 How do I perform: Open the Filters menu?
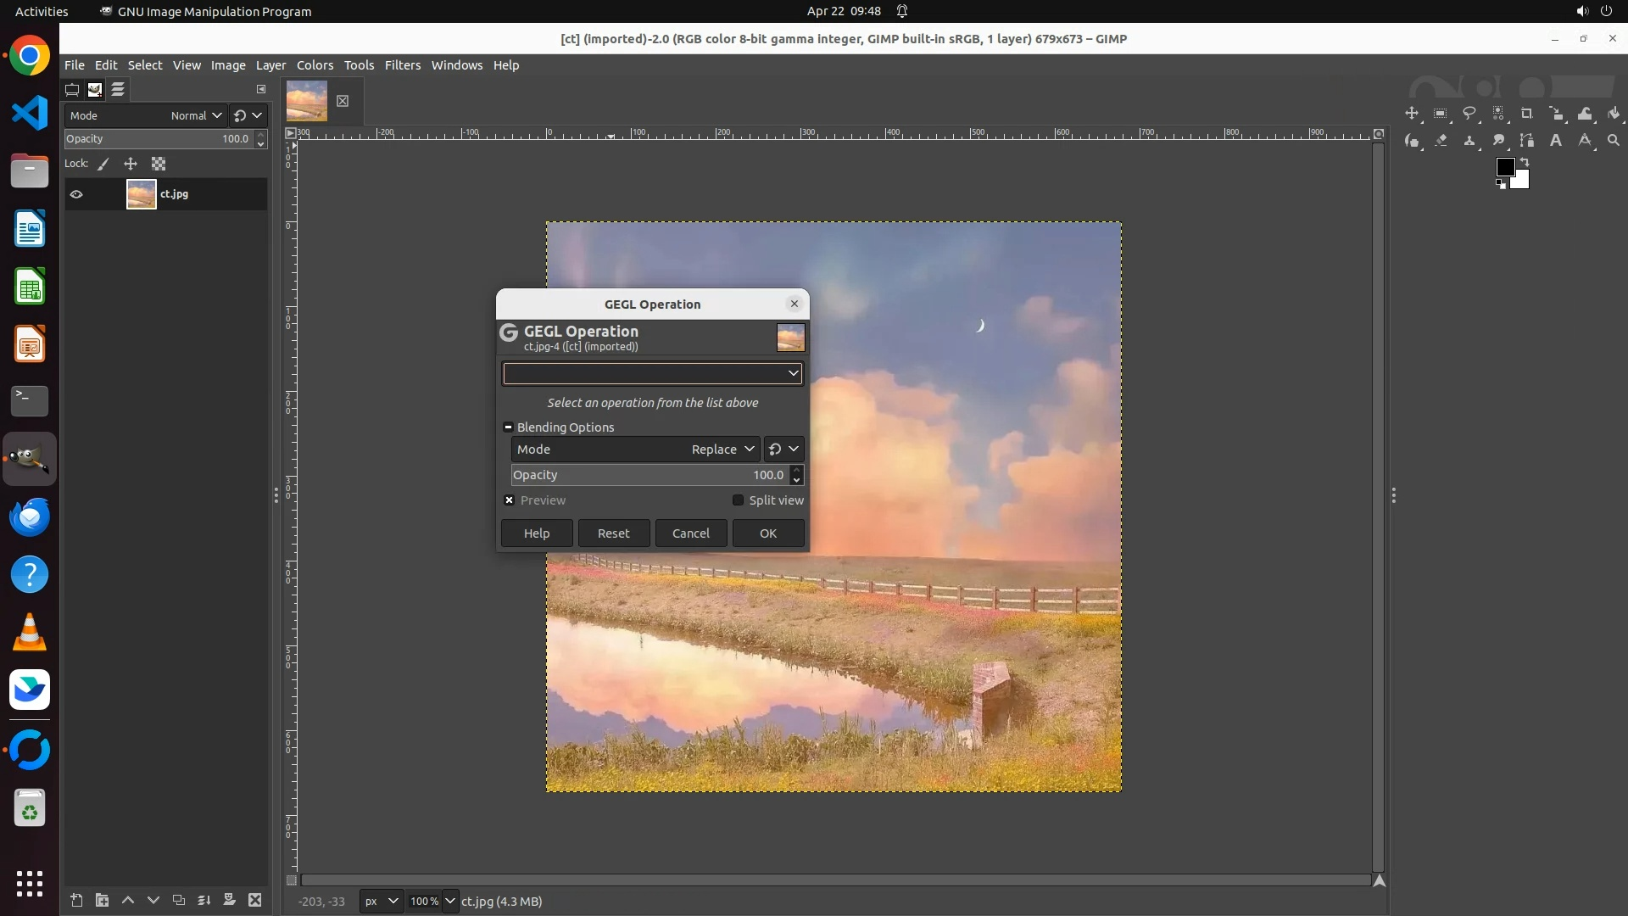coord(402,65)
